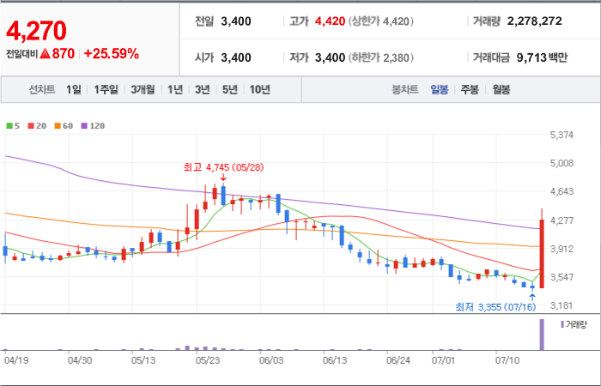Click the current price 4,270
Screen dimensions: 601x386
36,31
